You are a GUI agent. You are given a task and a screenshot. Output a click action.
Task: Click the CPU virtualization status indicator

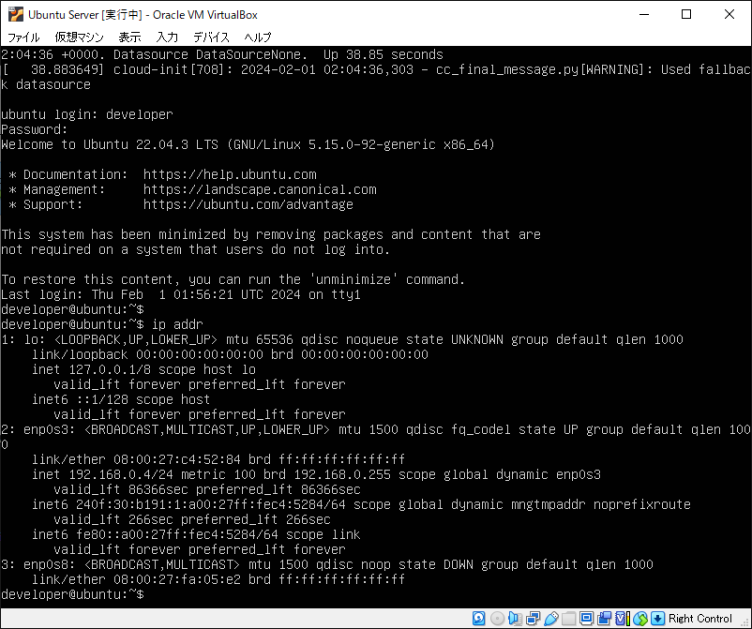(x=622, y=619)
